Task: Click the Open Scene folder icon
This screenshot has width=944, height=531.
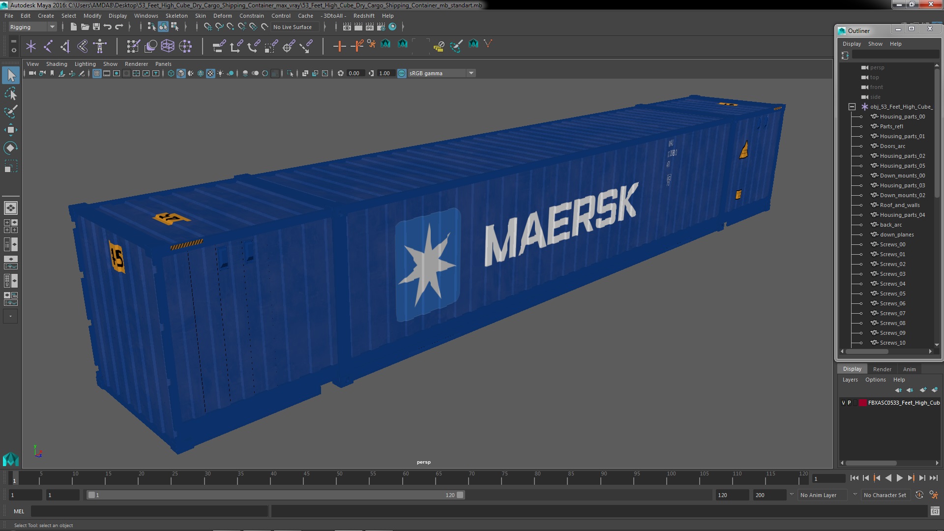Action: coord(85,27)
